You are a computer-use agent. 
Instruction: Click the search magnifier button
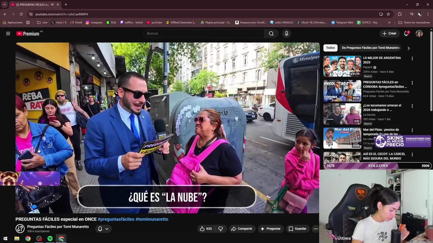271,33
